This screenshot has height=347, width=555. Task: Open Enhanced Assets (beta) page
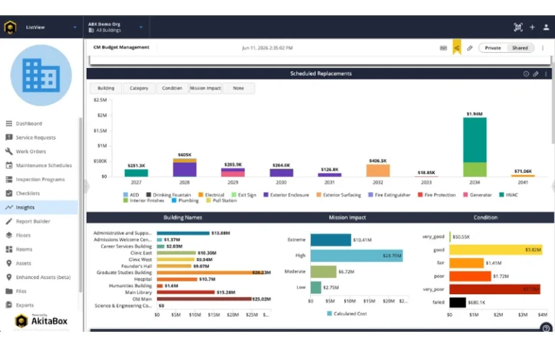tap(39, 278)
